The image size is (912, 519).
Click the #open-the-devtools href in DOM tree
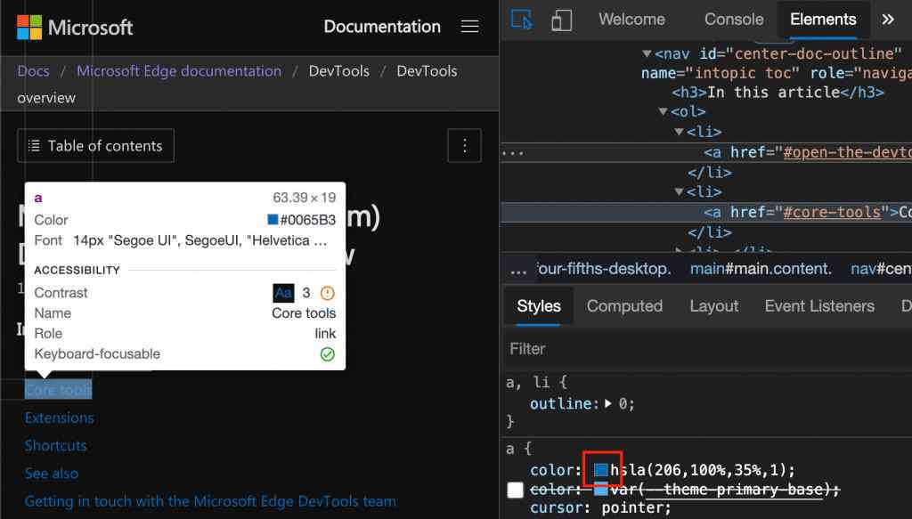pyautogui.click(x=847, y=152)
